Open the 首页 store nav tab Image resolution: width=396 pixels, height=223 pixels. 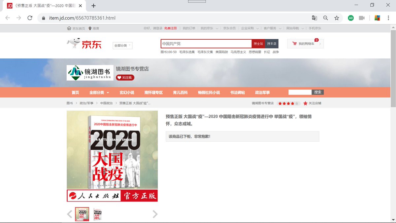75,93
